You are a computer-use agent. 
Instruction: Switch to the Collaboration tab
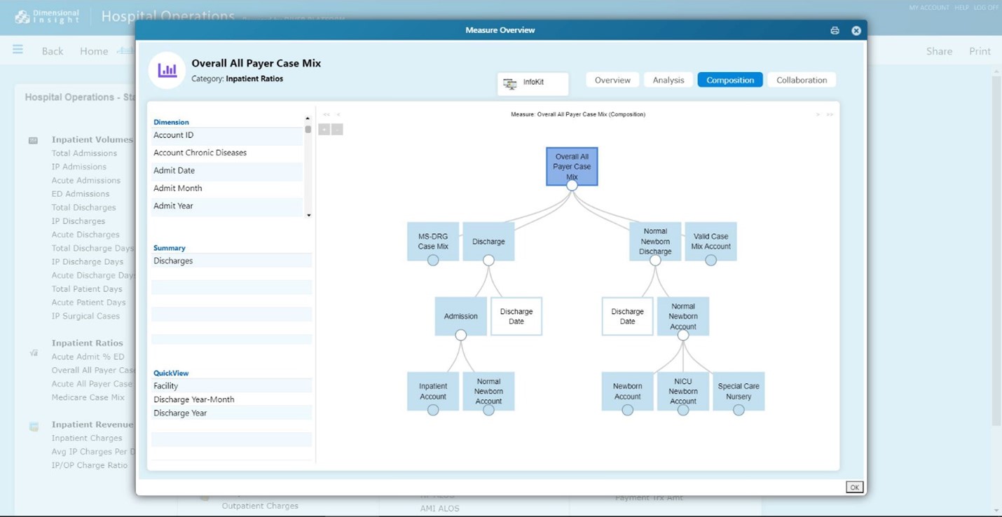[802, 81]
